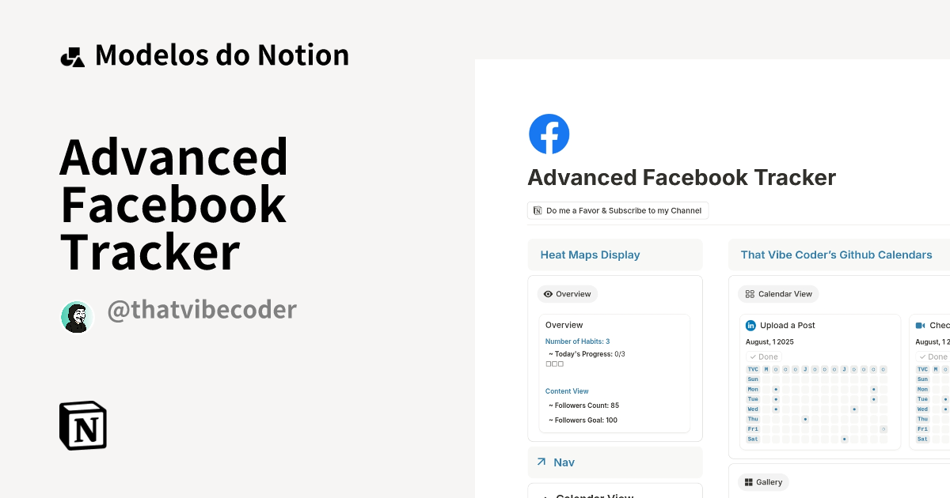Click the Notion logo at the bottom left
Screen dimensions: 950x498
82,425
